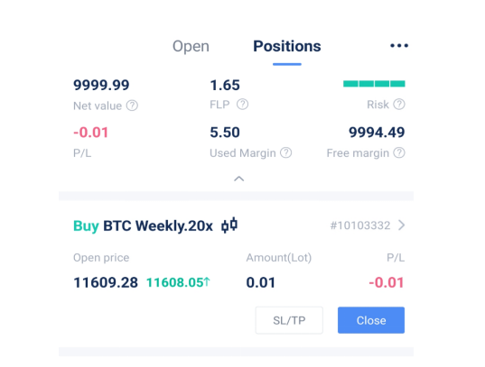Click the Used Margin help icon
The height and width of the screenshot is (367, 485).
285,152
